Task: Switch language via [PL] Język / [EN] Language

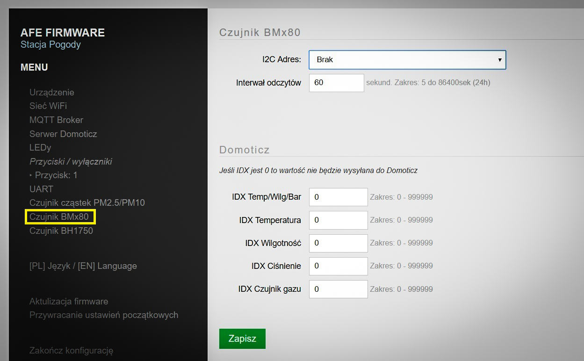Action: pyautogui.click(x=83, y=266)
